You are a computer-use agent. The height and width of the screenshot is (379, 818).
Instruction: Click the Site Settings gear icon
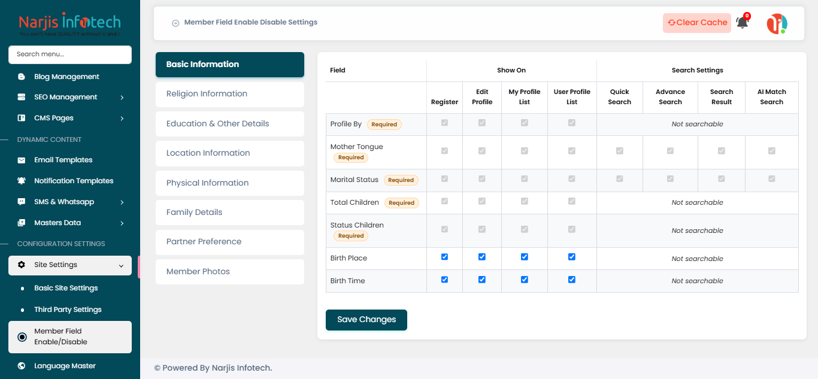click(x=22, y=265)
